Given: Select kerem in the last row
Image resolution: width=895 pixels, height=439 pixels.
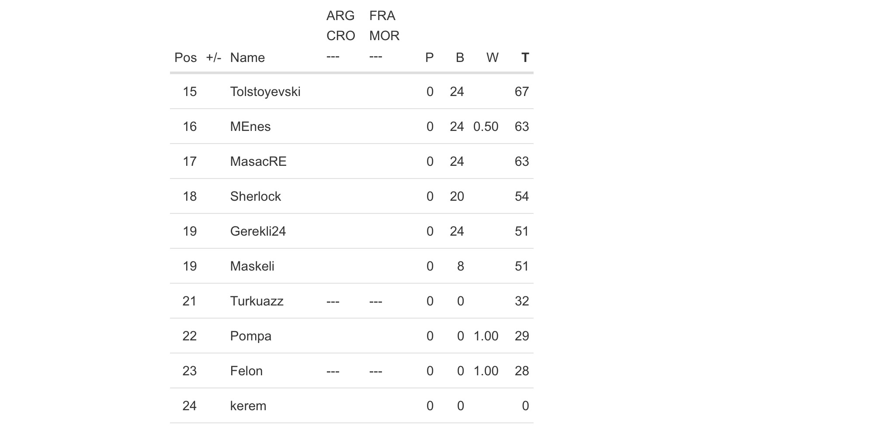Looking at the screenshot, I should pos(248,406).
